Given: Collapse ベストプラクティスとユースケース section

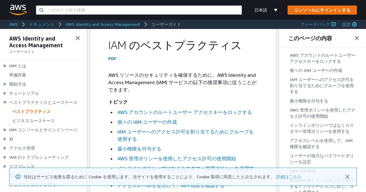Looking at the screenshot, I should [5, 102].
